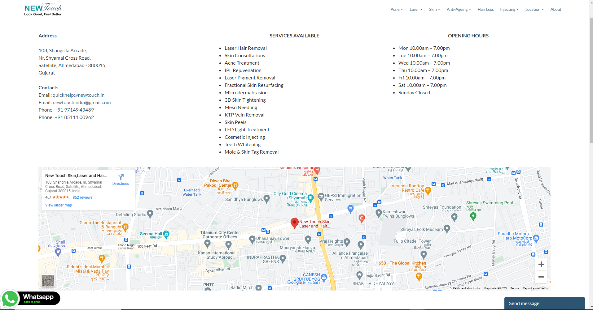The height and width of the screenshot is (310, 593).
Task: Select City Gold Cinema map marker
Action: (310, 198)
